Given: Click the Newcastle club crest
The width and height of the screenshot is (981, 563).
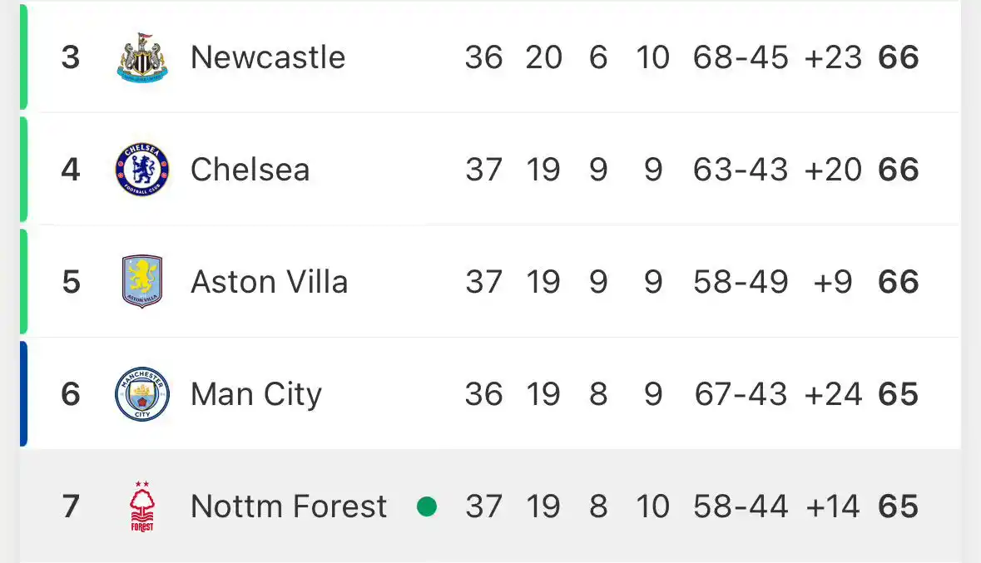Looking at the screenshot, I should 142,57.
